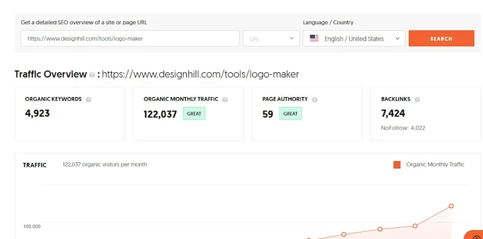Click help icon next to Page Authority

click(x=314, y=100)
